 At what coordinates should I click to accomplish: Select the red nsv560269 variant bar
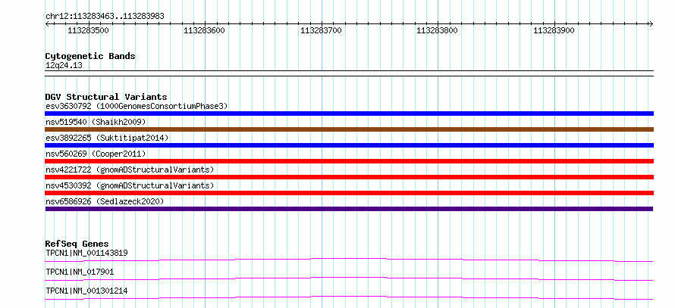pyautogui.click(x=349, y=161)
